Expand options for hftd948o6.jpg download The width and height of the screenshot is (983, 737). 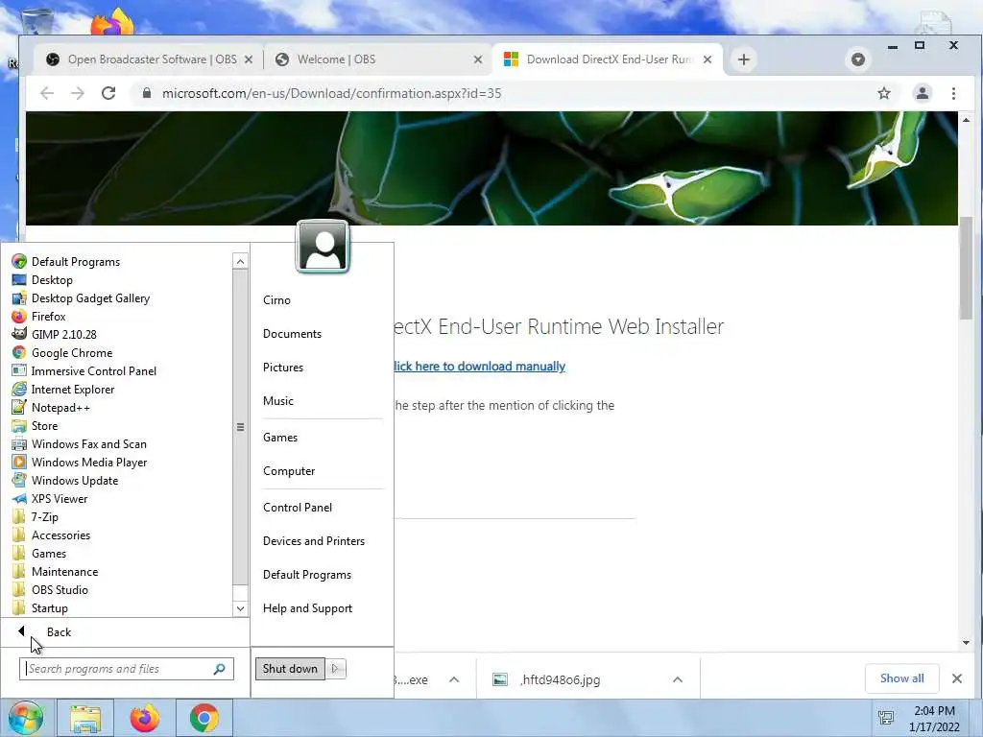tap(677, 679)
